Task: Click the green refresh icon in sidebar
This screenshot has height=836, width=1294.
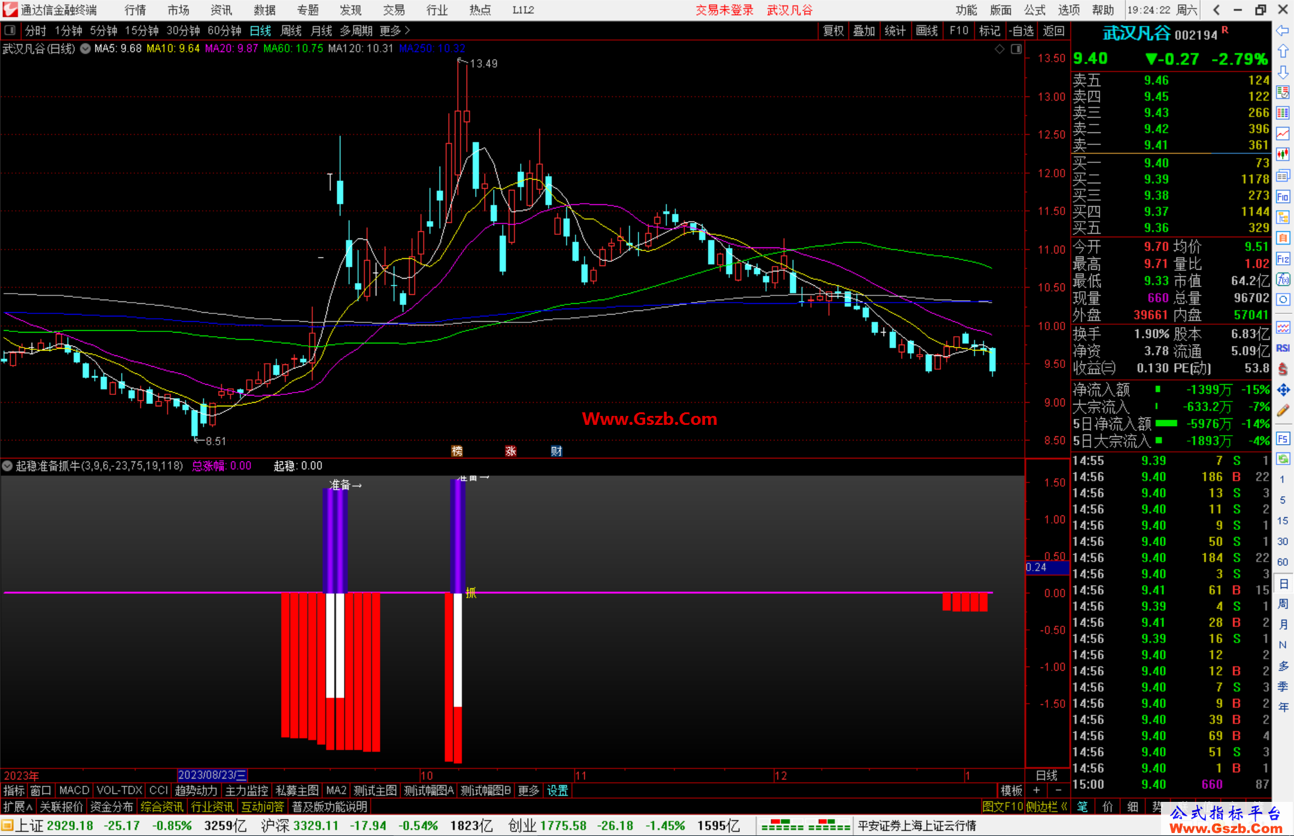Action: pyautogui.click(x=1283, y=459)
